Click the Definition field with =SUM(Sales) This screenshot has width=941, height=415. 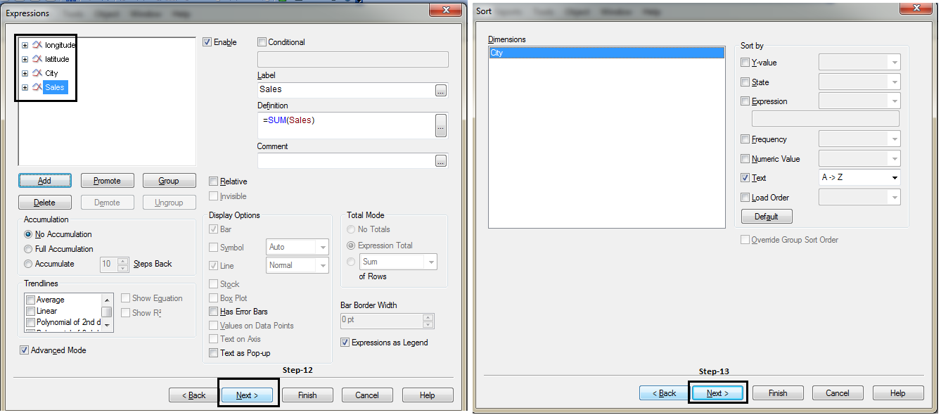coord(345,124)
